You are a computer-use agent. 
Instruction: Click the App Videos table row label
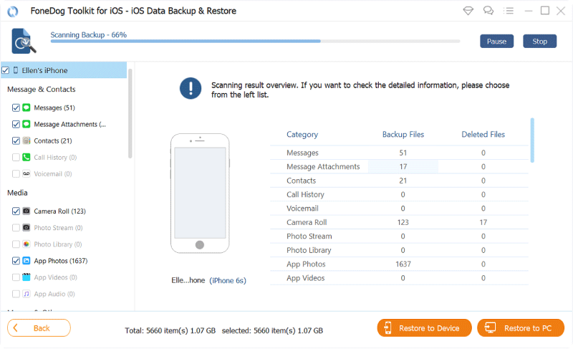pyautogui.click(x=306, y=278)
